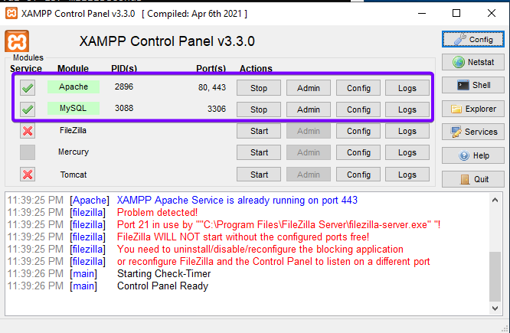Click log scrollbar down arrow

[x=495, y=309]
